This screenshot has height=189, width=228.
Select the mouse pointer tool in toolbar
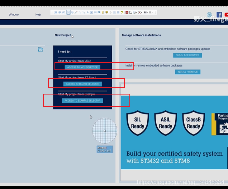pos(110,12)
